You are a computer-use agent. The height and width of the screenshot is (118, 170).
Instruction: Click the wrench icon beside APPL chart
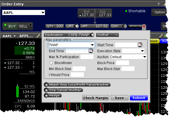tap(38, 36)
